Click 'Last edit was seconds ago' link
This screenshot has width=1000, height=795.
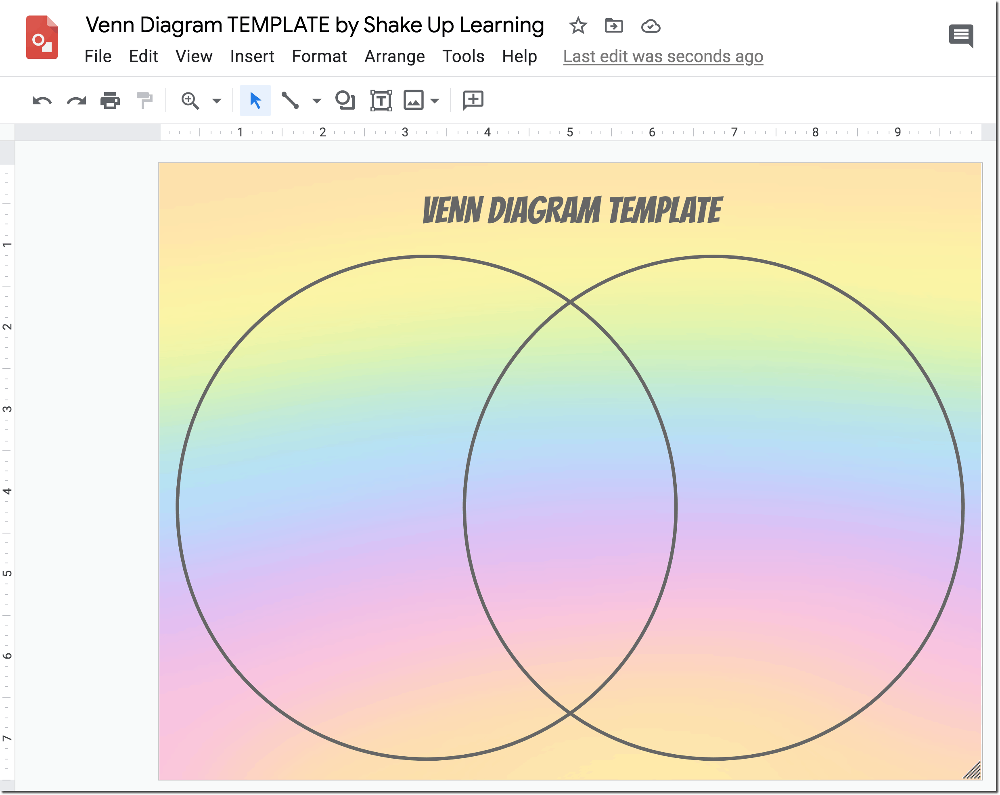point(663,56)
